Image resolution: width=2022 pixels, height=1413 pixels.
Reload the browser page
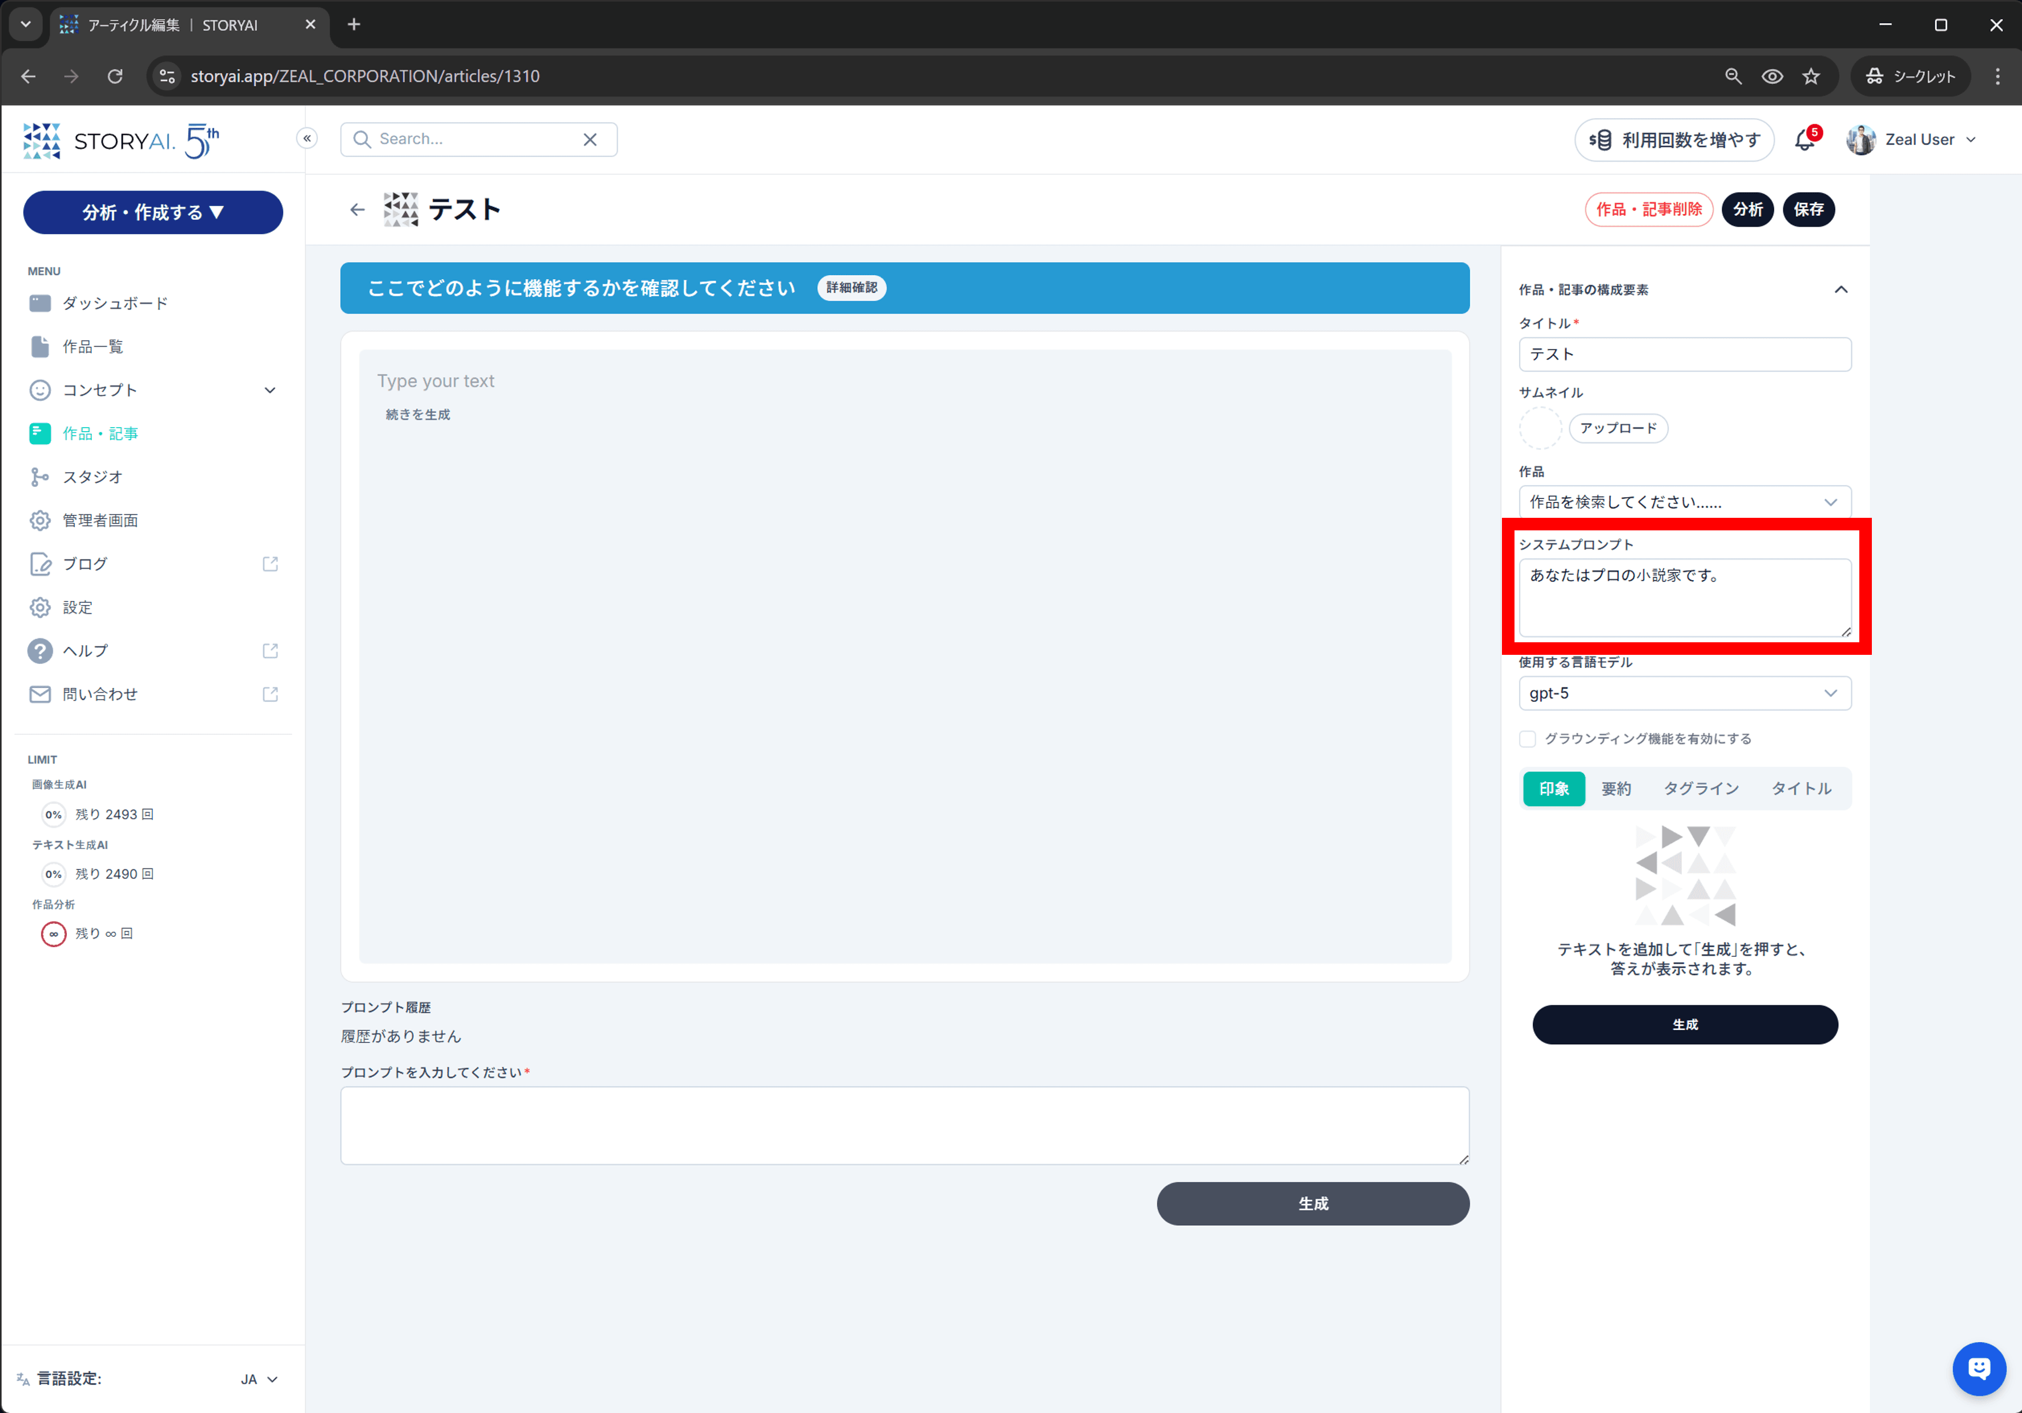click(x=115, y=77)
